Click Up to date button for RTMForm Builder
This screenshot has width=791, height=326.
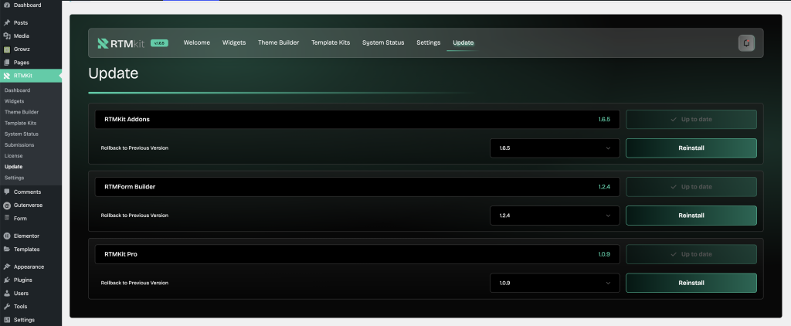coord(691,187)
